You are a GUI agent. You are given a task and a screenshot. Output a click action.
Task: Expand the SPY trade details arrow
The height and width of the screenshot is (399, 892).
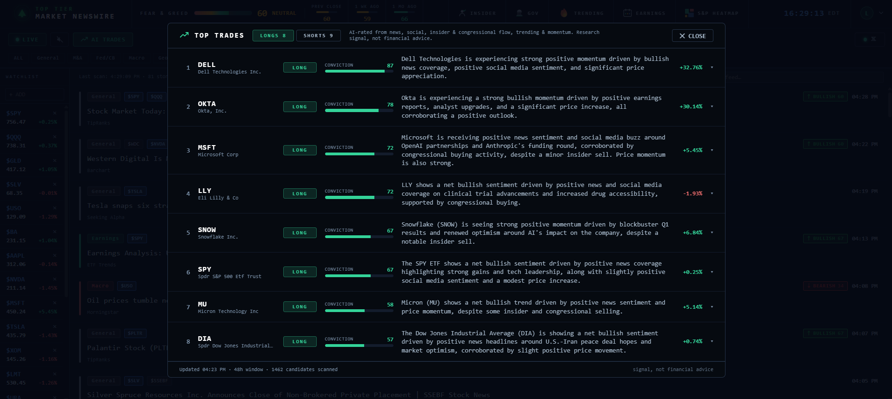(712, 272)
